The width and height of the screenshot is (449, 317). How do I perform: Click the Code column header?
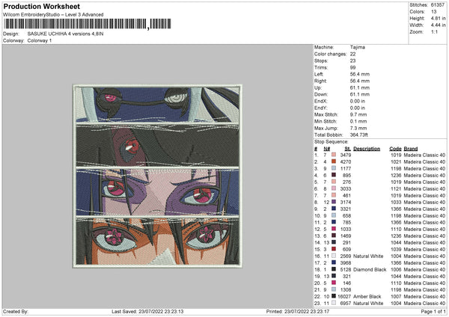(x=395, y=149)
